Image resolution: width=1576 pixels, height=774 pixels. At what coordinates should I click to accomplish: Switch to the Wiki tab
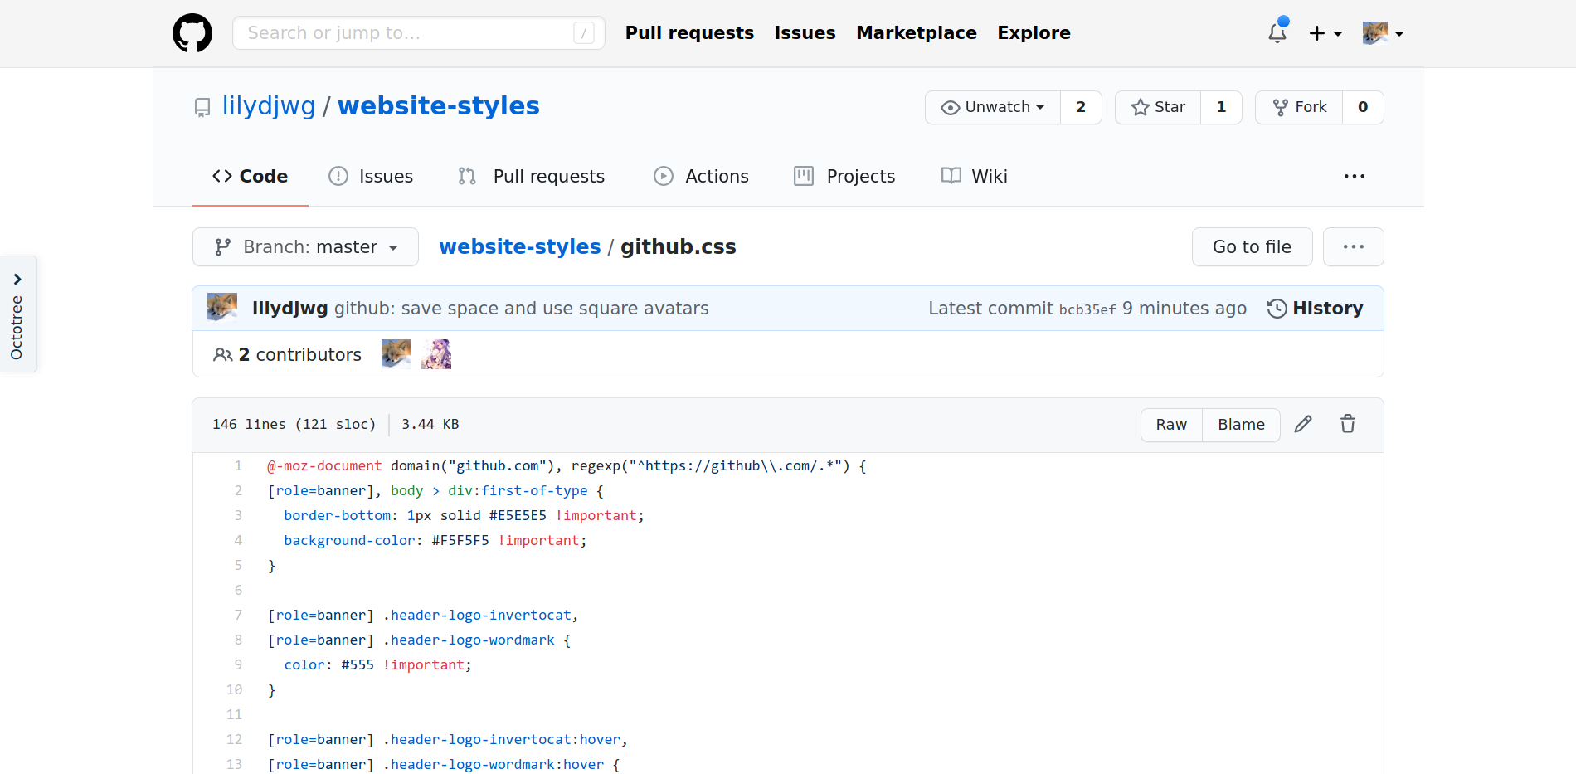pyautogui.click(x=975, y=176)
